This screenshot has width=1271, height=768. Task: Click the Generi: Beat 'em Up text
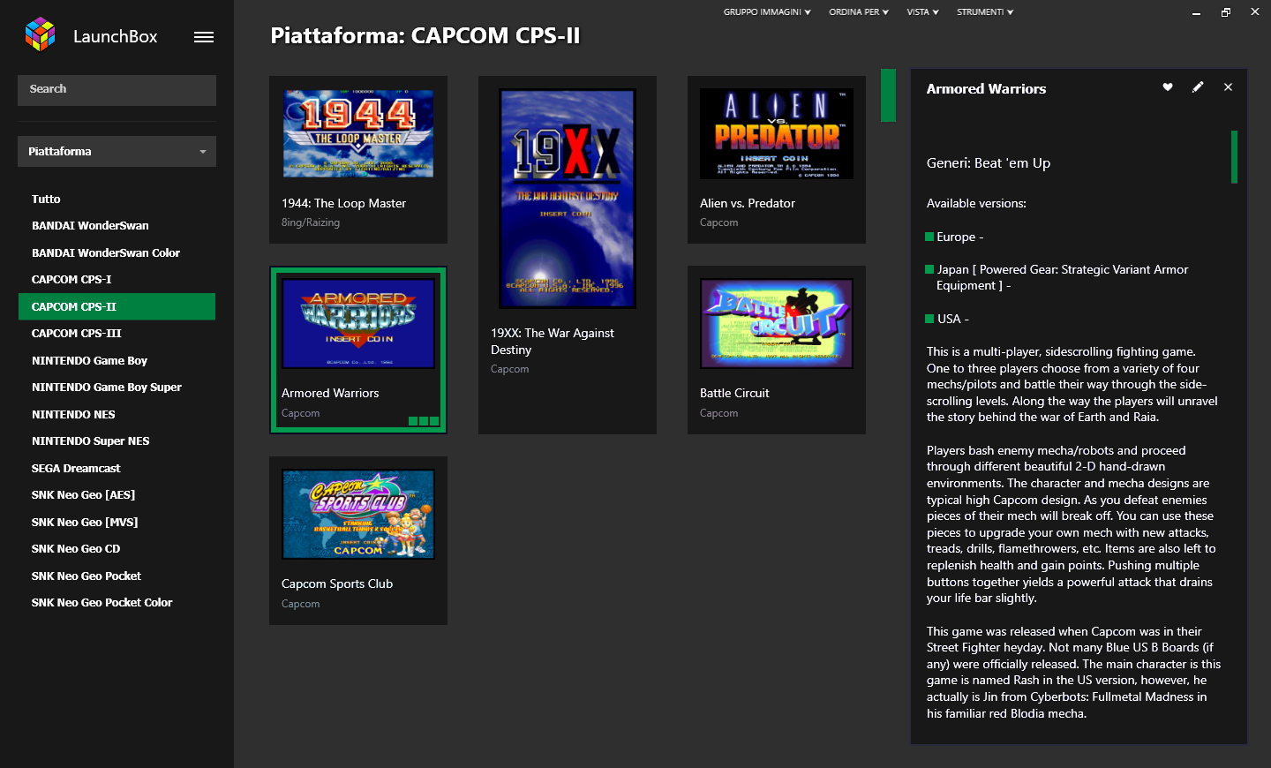pyautogui.click(x=989, y=163)
